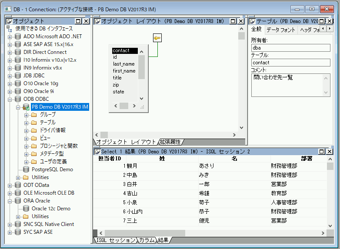Expand the グループ folder node
This screenshot has width=340, height=249.
[26, 115]
